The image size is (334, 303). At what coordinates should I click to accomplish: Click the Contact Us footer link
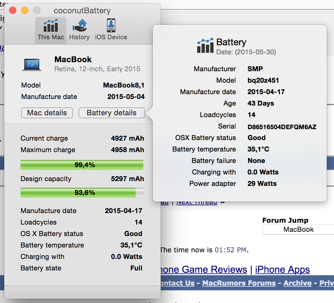click(x=178, y=283)
